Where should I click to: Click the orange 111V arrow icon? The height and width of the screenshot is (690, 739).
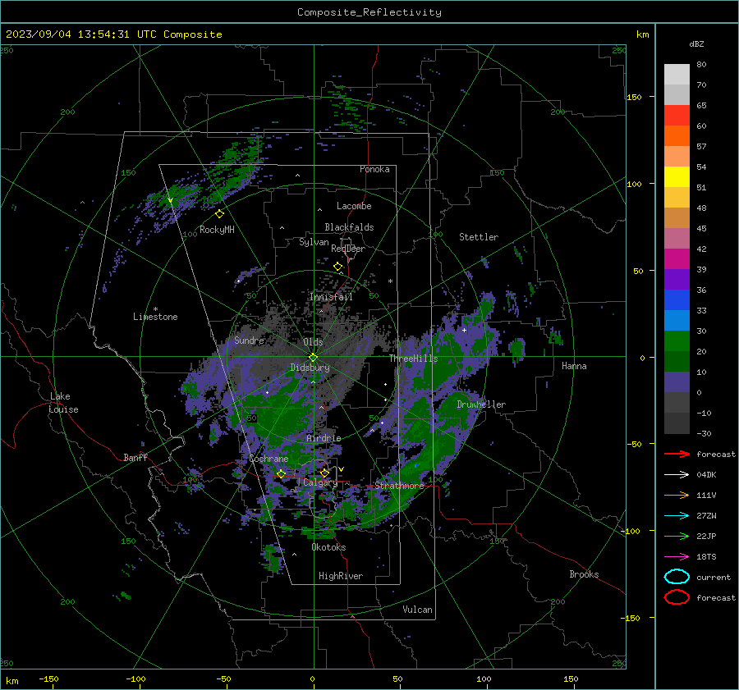(677, 495)
